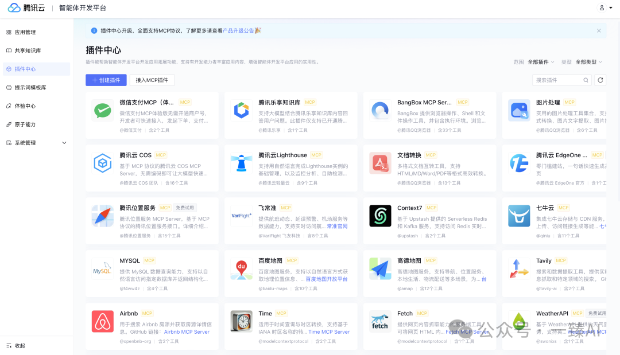Click the 飞常准 VariFlight icon
Image resolution: width=620 pixels, height=355 pixels.
point(241,216)
